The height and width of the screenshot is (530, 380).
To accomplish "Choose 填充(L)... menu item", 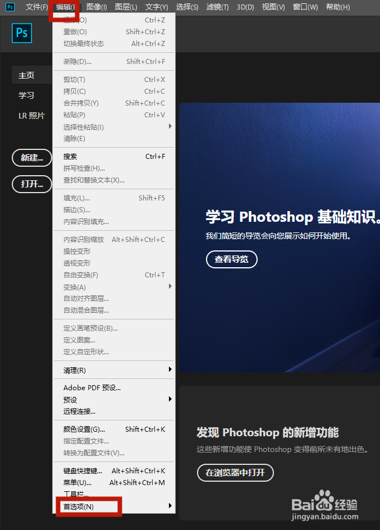I will click(x=114, y=198).
